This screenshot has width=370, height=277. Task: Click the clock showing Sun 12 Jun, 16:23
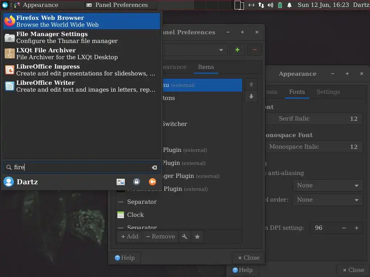coord(323,5)
